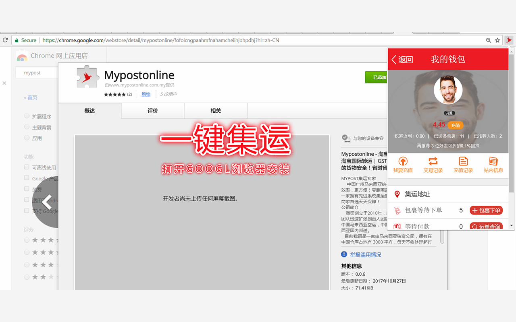Click the Chrome Web Store logo
Viewport: 516px width, 322px height.
tap(22, 56)
